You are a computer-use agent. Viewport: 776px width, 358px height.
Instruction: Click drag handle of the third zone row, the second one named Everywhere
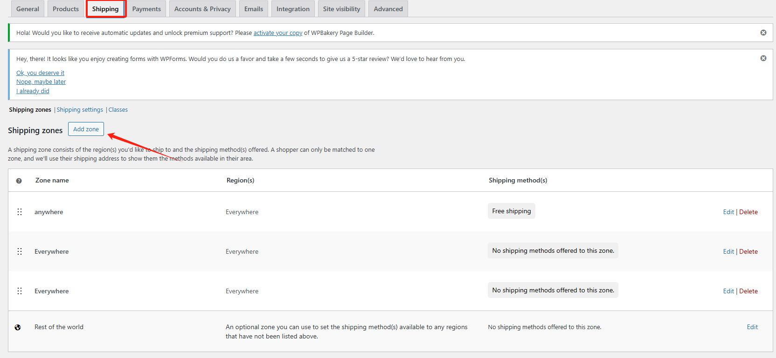[20, 291]
